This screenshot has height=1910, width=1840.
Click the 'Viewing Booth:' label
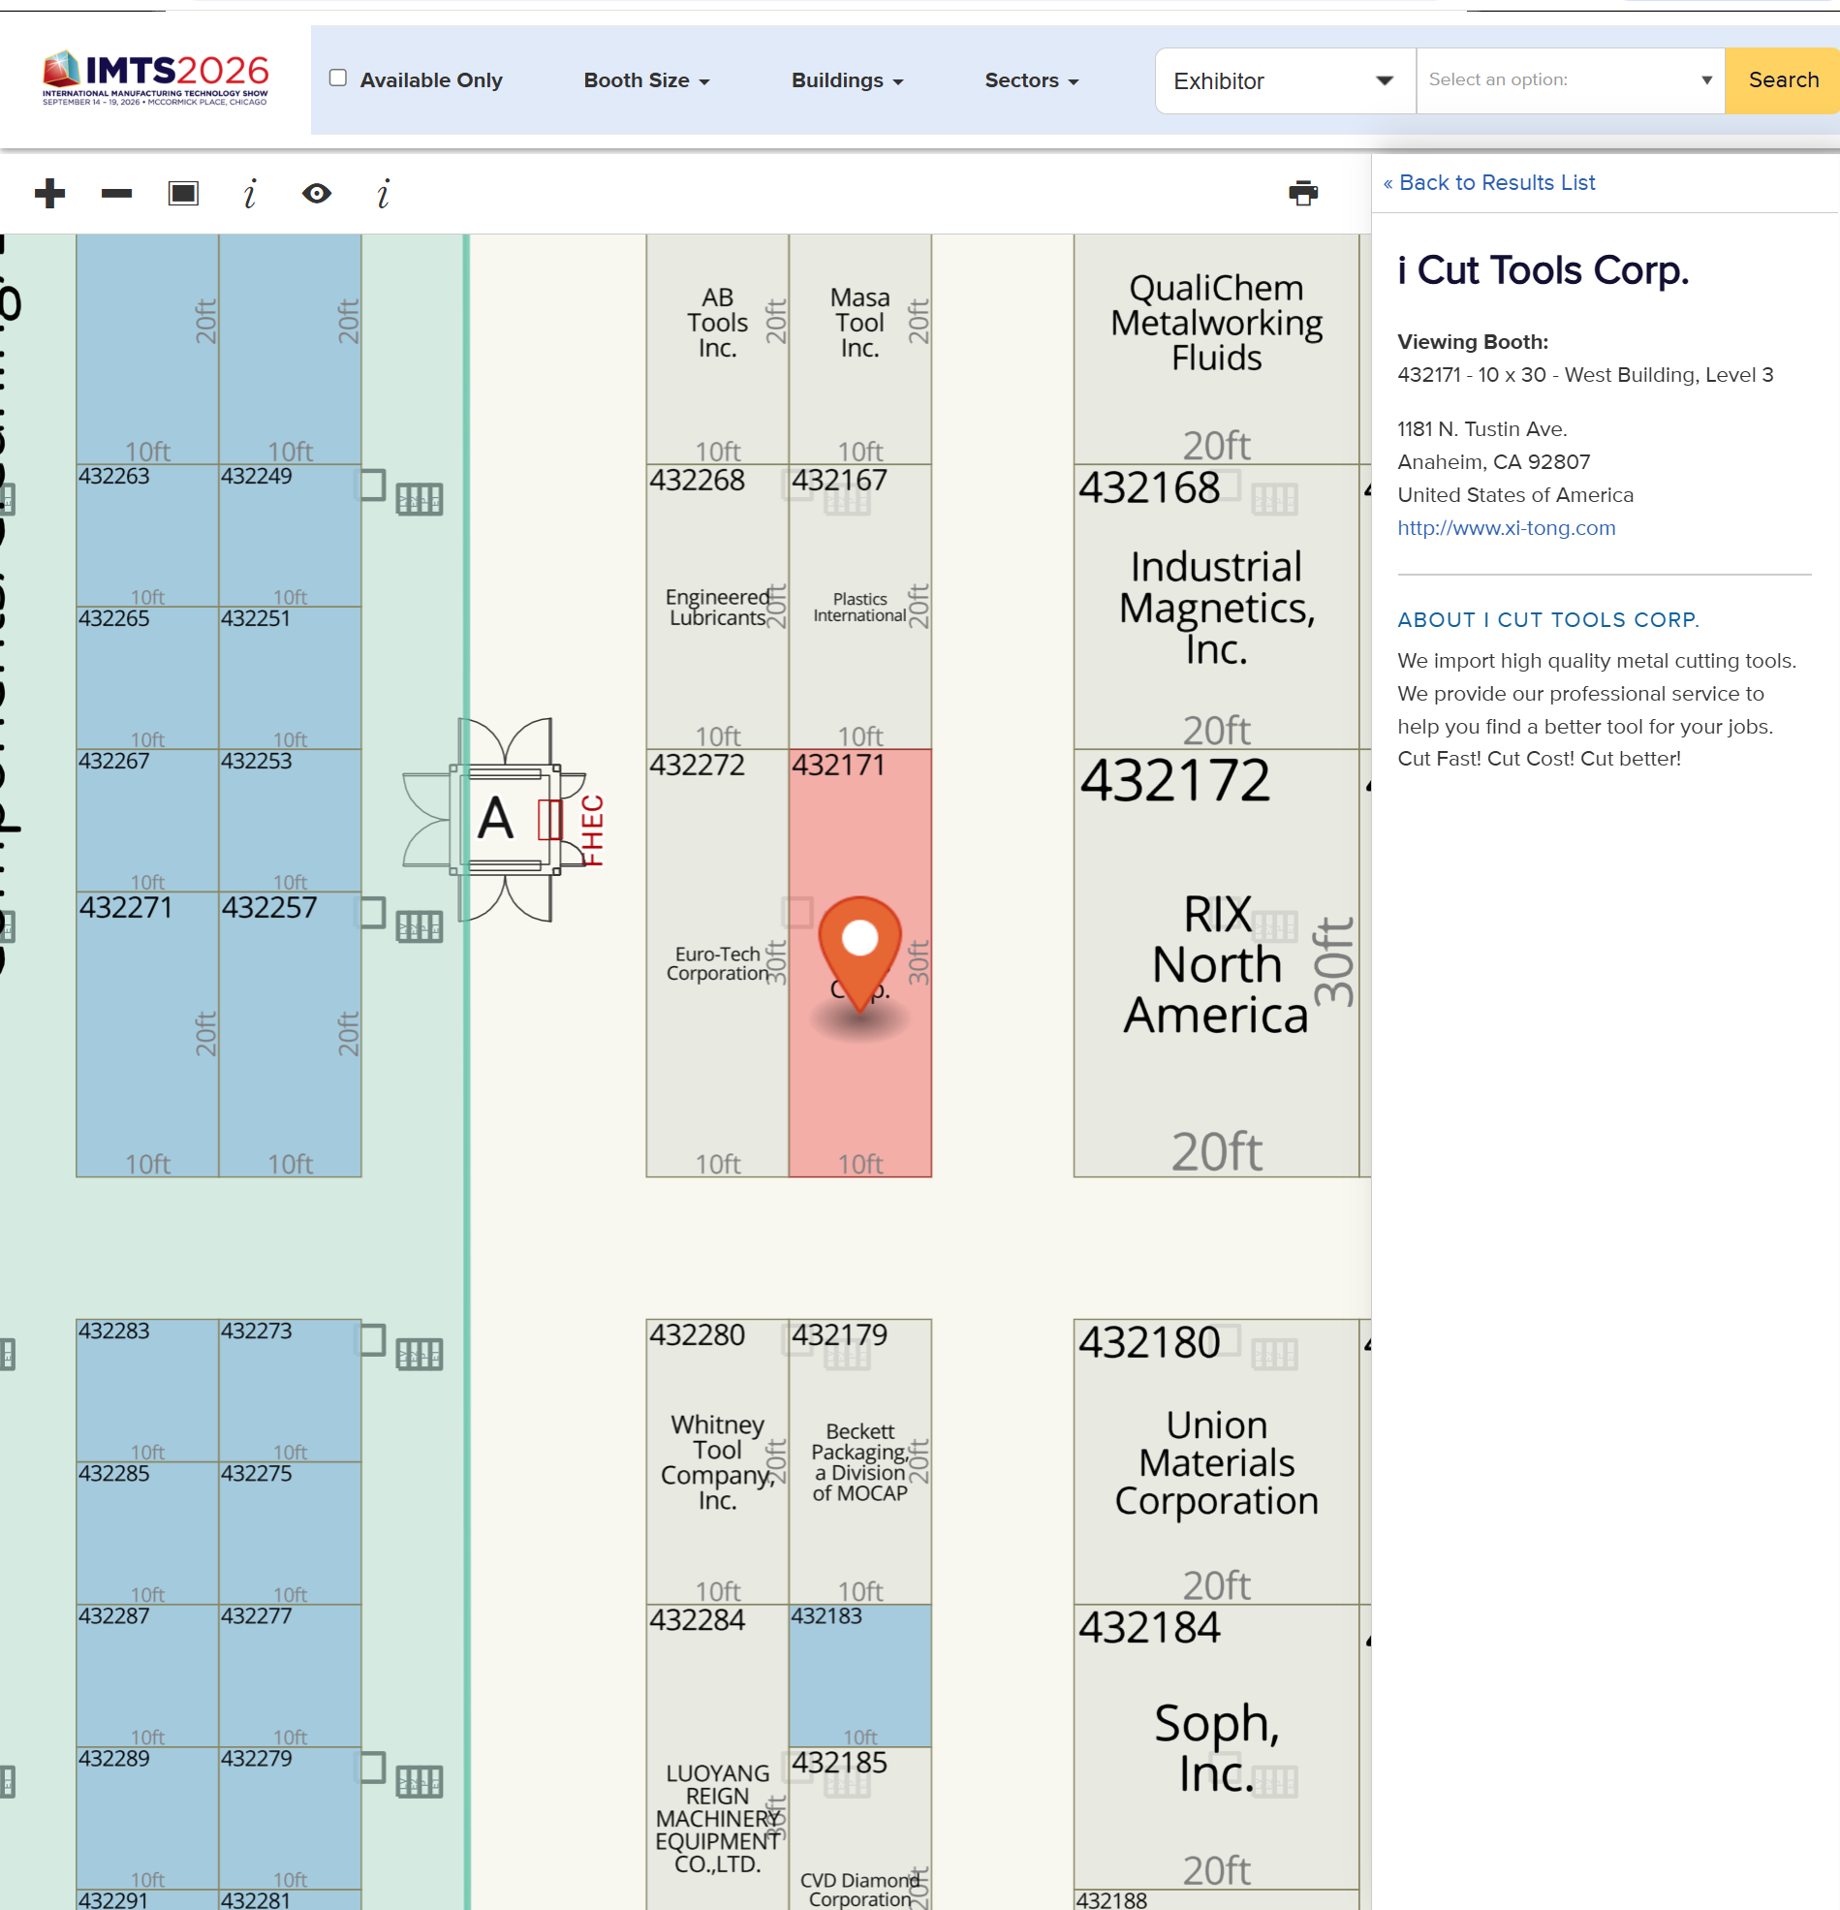click(1474, 341)
